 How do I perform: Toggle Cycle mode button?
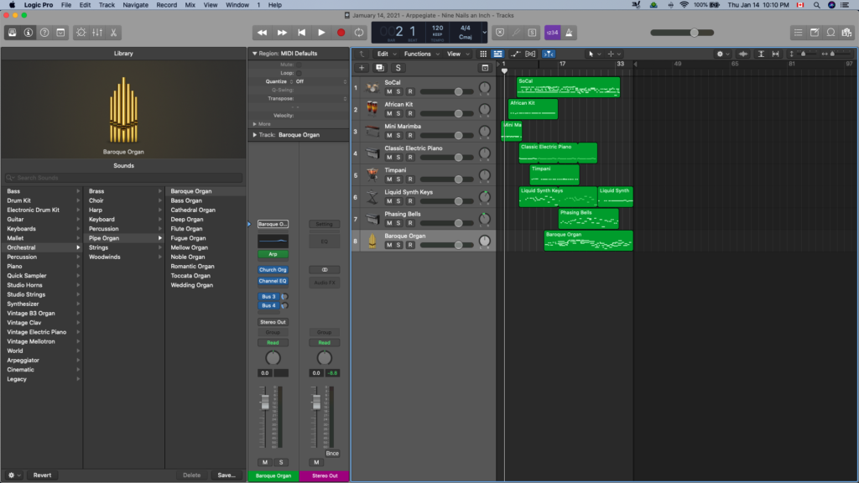pos(359,33)
